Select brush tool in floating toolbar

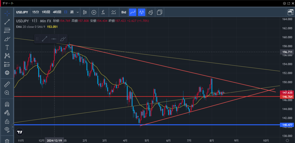point(63,39)
